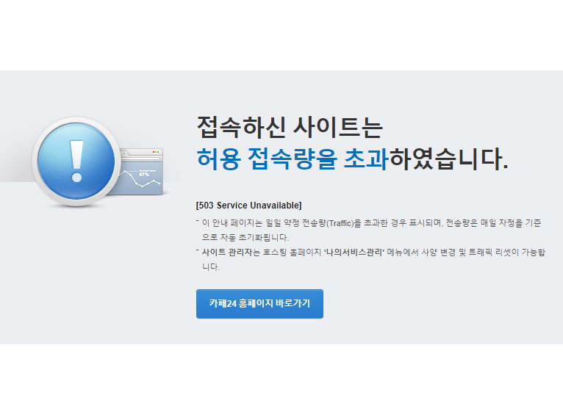This screenshot has height=414, width=563.
Task: Click the 접속하신 사이트는 headline text
Action: point(290,127)
